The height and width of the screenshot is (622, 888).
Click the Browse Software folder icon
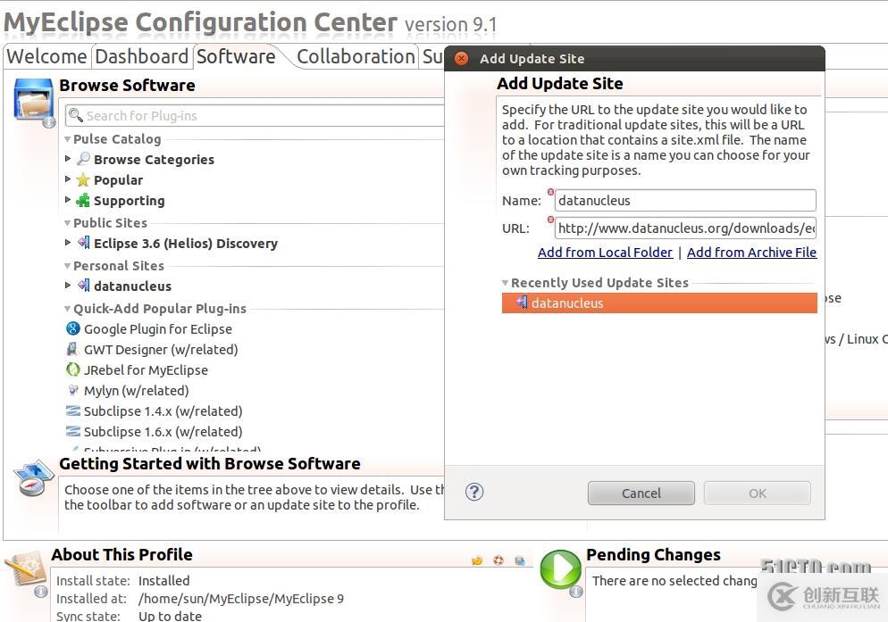pyautogui.click(x=34, y=100)
